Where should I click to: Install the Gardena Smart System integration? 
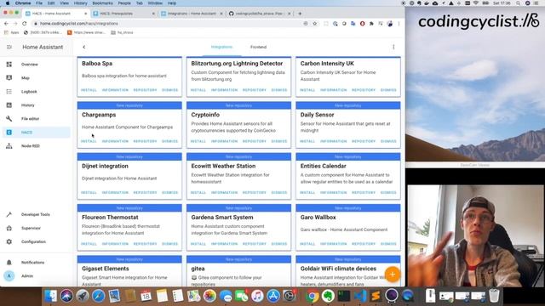(x=198, y=244)
